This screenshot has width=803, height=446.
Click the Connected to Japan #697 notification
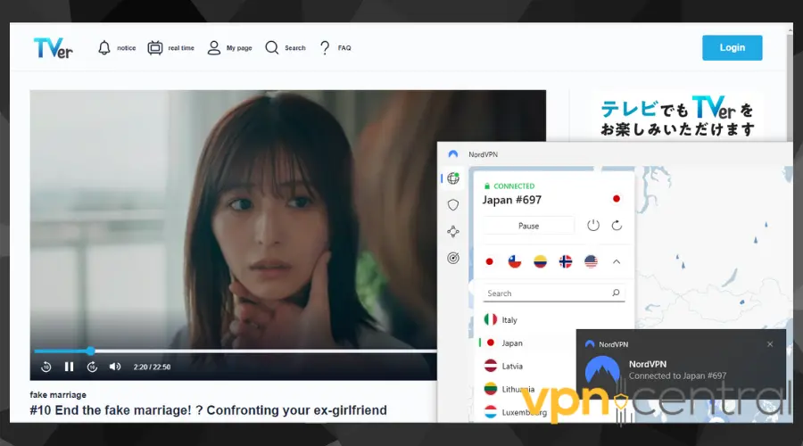click(677, 376)
